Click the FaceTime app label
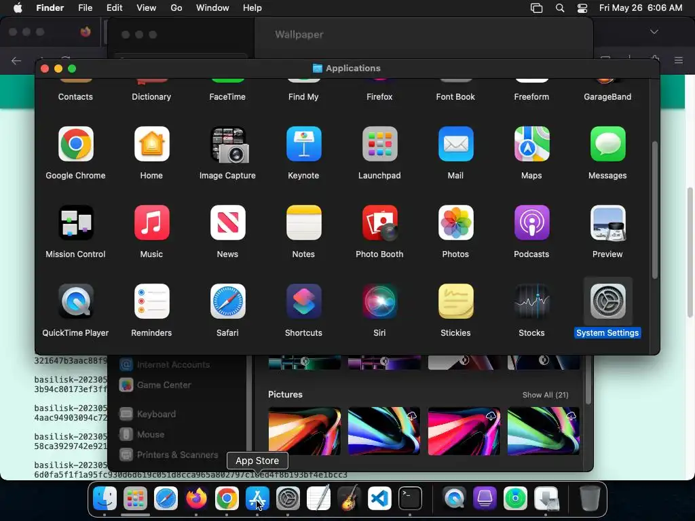This screenshot has width=695, height=521. coord(227,96)
